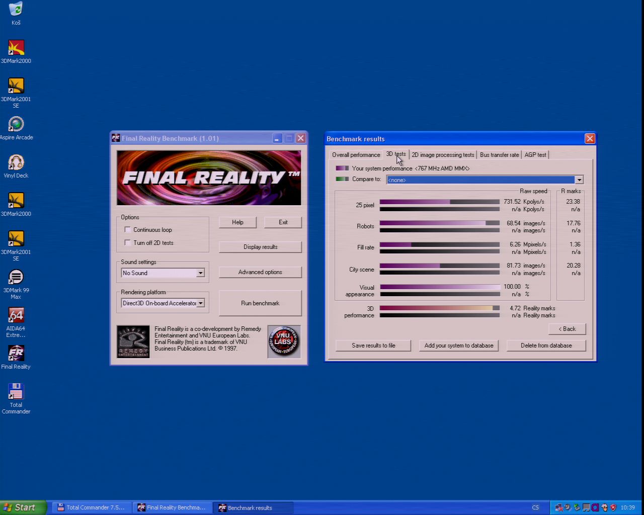Minimize the Final Reality Benchmark window
Viewport: 644px width, 515px height.
click(277, 138)
